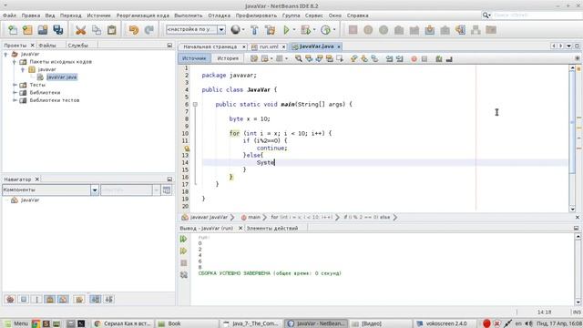Click the Cut scissors icon
The height and width of the screenshot is (328, 583).
pos(81,30)
